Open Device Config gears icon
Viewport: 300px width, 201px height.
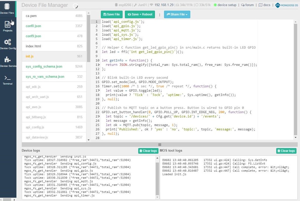pyautogui.click(x=8, y=43)
